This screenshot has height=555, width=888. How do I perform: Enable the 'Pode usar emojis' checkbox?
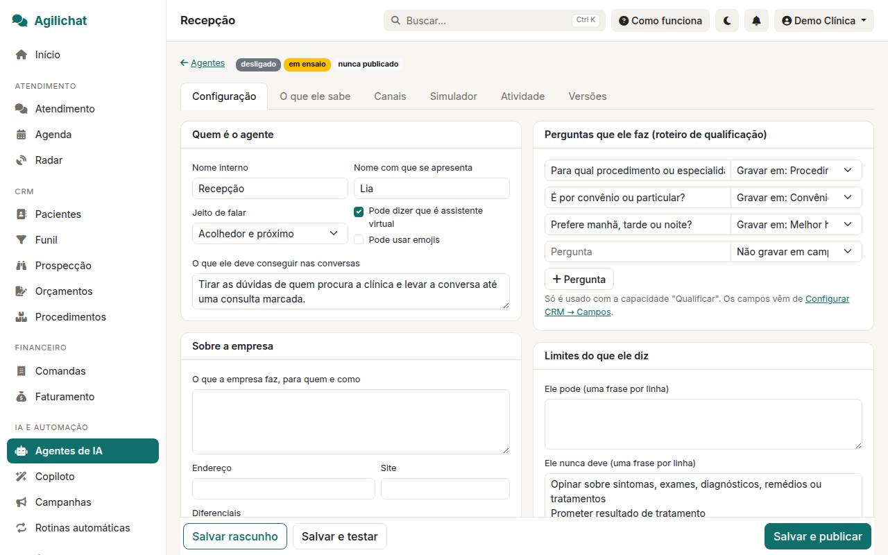(x=359, y=240)
